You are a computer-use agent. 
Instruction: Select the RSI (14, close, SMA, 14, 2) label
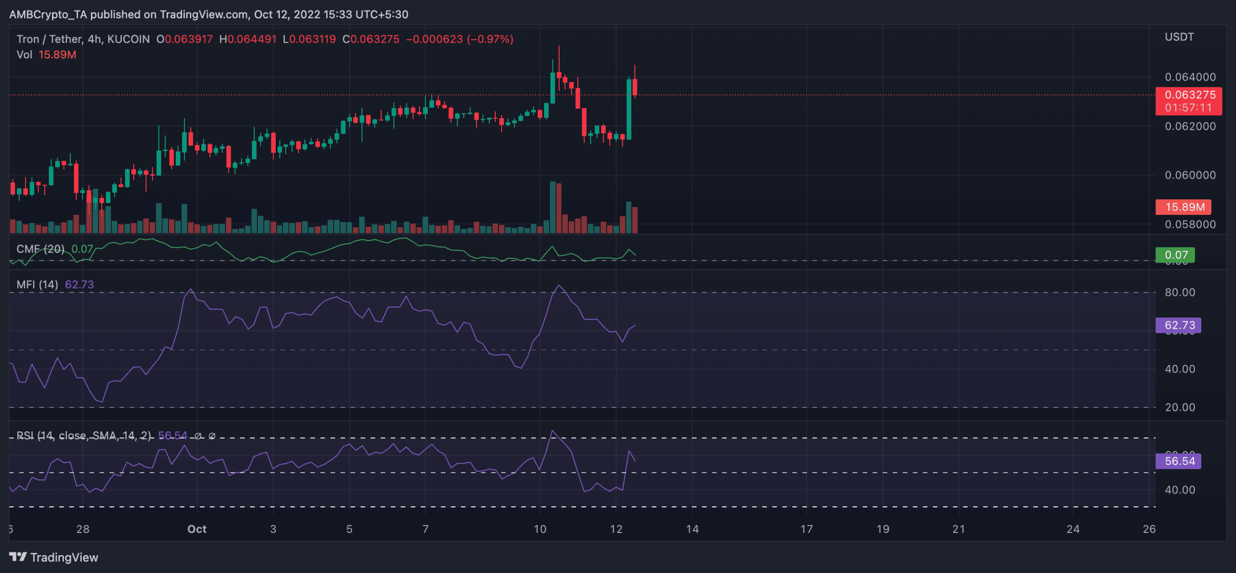pyautogui.click(x=84, y=435)
